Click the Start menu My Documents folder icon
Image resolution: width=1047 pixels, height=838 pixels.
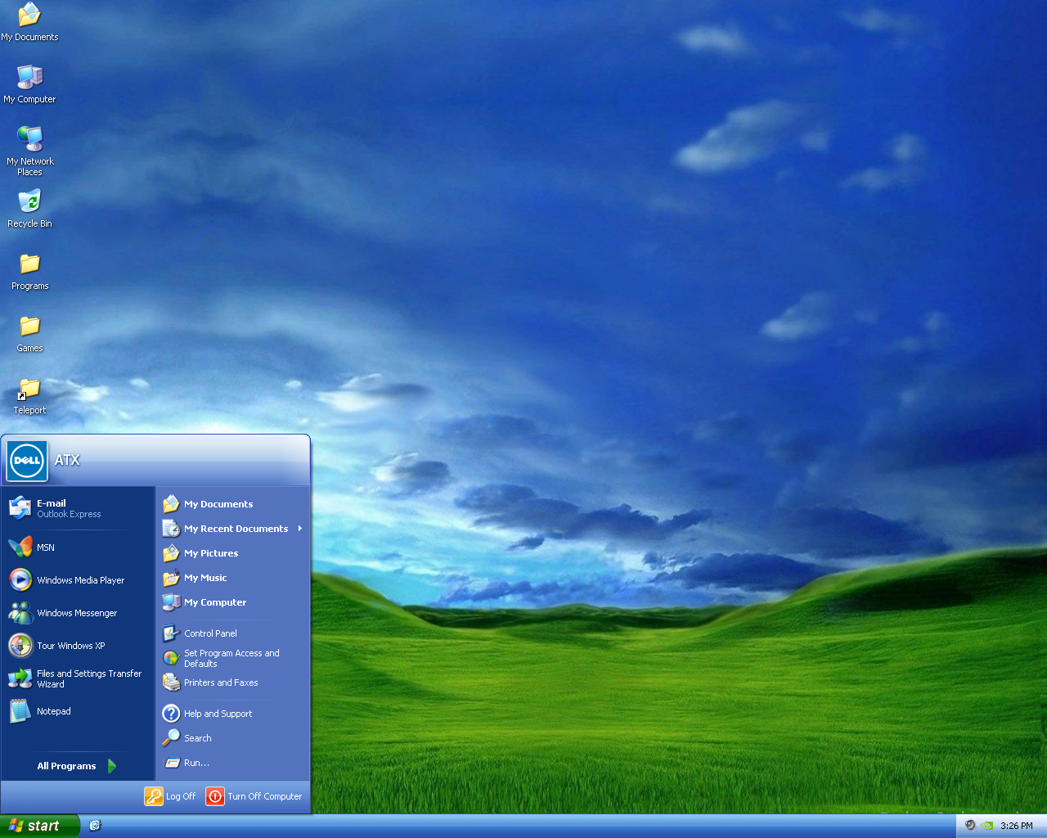[171, 504]
